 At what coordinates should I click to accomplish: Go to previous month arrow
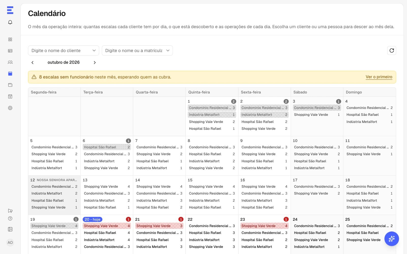pos(33,62)
